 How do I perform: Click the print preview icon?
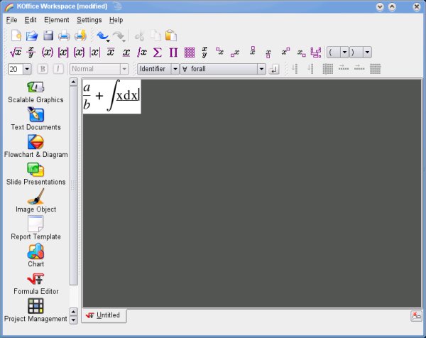click(x=80, y=36)
